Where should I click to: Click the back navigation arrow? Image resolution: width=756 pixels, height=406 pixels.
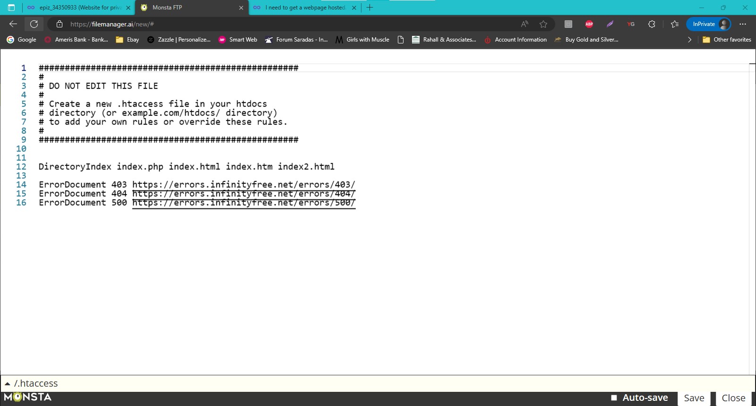[x=13, y=24]
